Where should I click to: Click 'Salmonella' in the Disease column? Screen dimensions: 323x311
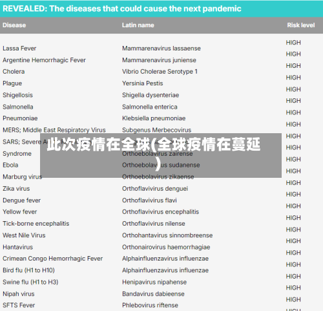[18, 107]
